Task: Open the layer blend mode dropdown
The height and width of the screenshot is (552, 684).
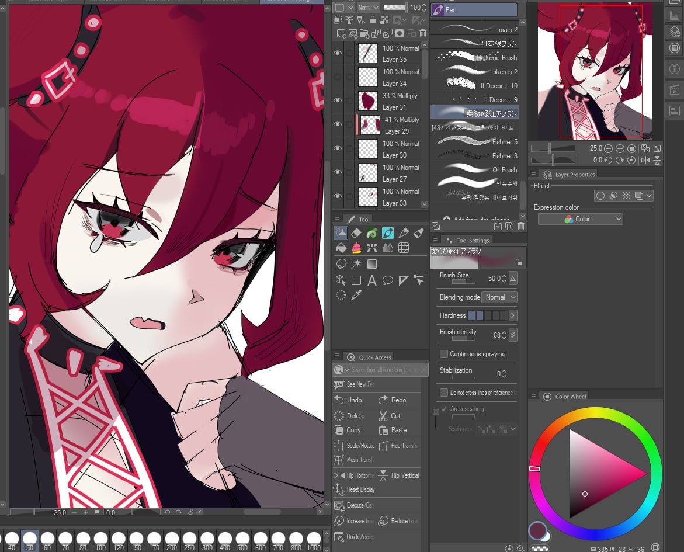Action: (x=368, y=8)
